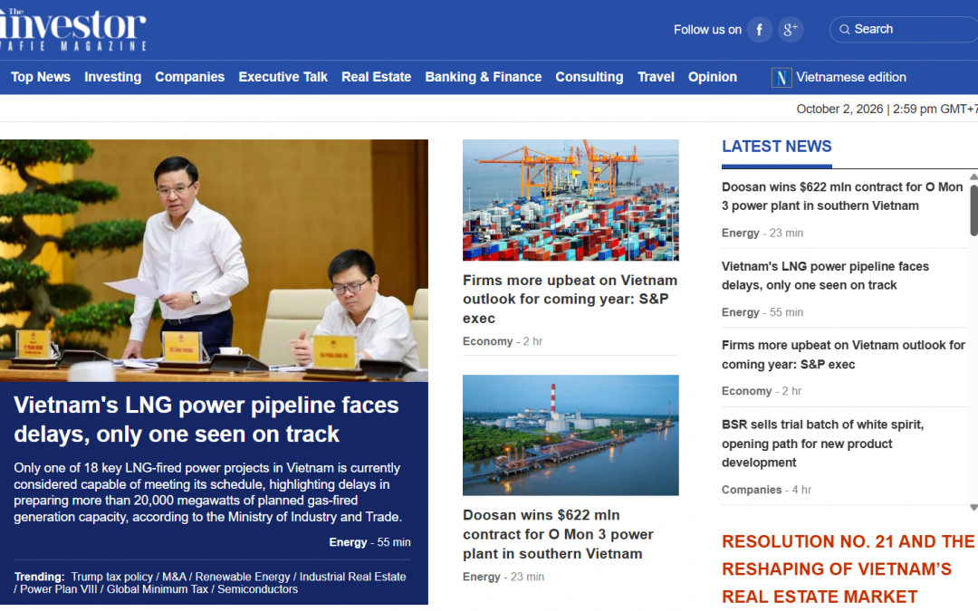
Task: Click Energy category tag on featured article
Action: (x=348, y=542)
